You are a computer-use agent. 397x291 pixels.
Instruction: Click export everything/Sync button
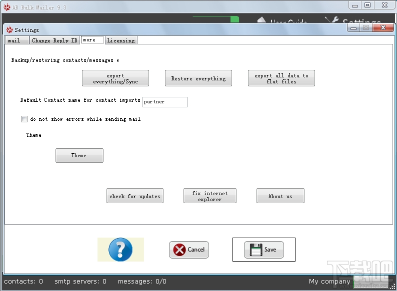(115, 78)
